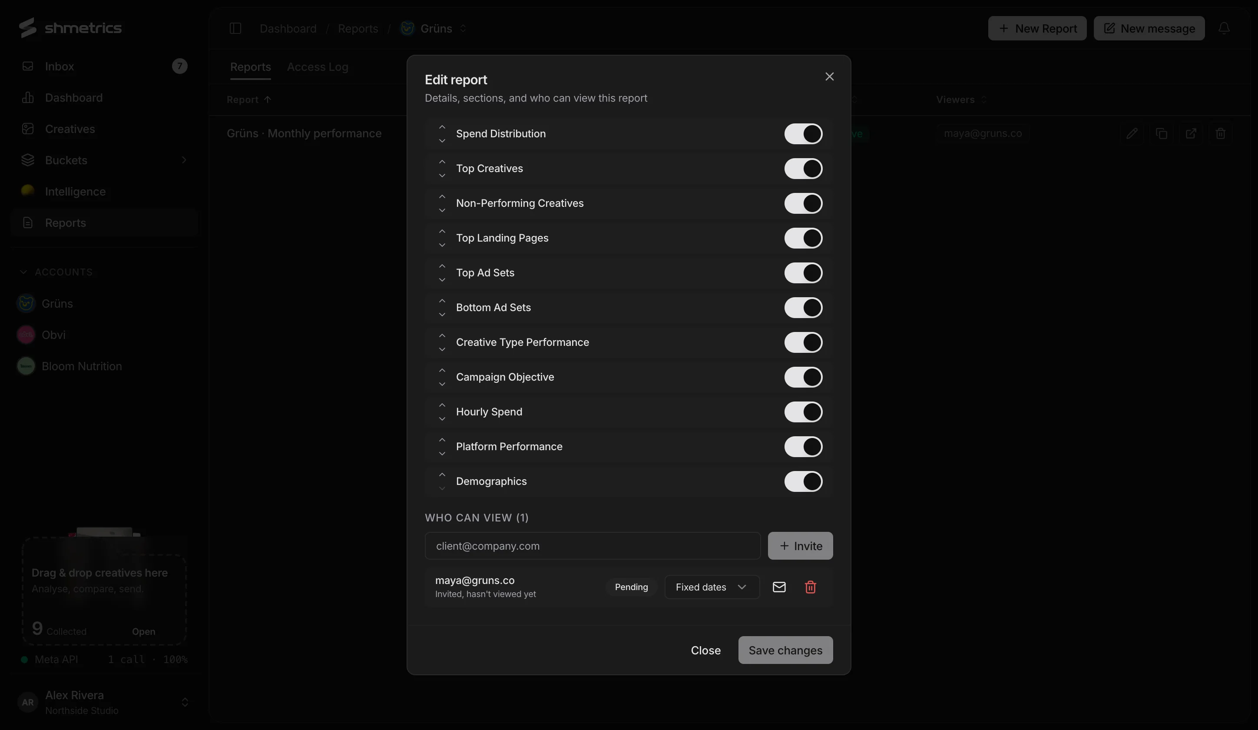
Task: Open the Fixed dates dropdown
Action: [x=712, y=587]
